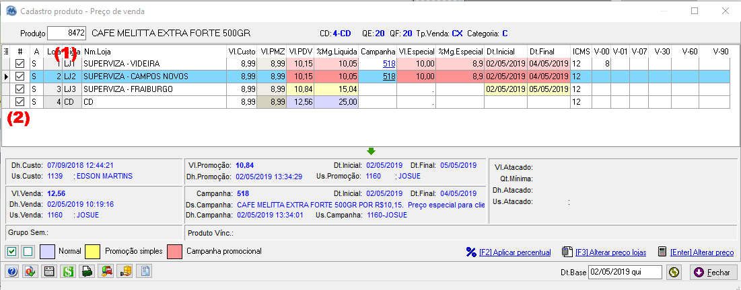Click the red delivery truck toolbar icon
Screen dimensions: 741x290
(107, 272)
